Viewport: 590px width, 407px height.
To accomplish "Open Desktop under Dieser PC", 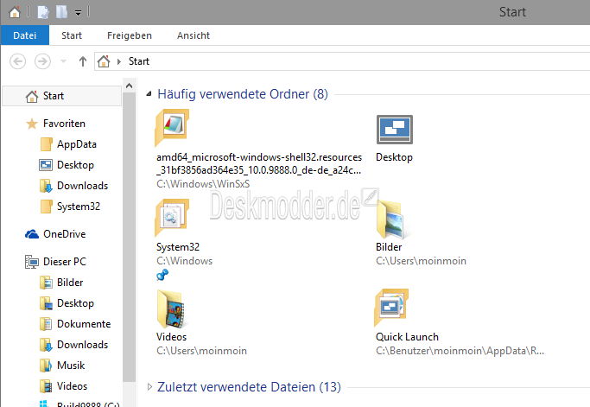I will point(75,303).
